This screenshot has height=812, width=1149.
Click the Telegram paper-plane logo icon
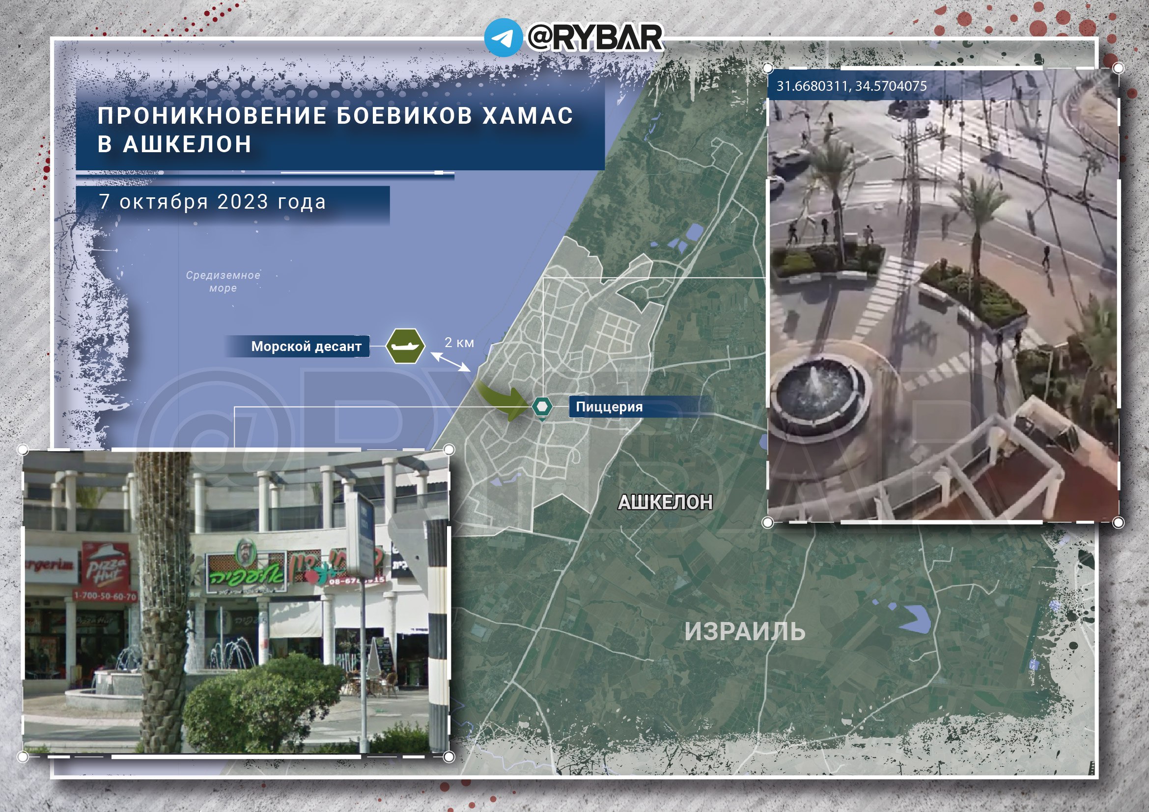pyautogui.click(x=504, y=37)
